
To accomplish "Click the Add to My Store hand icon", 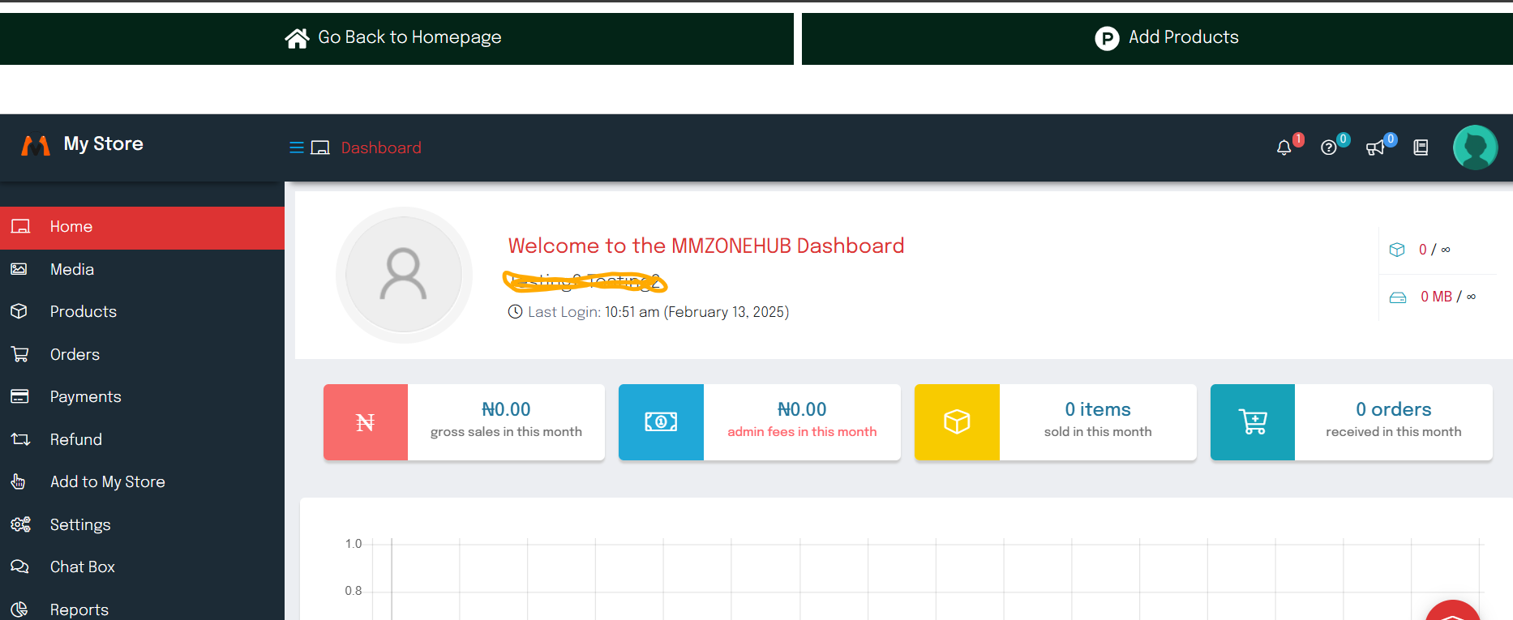I will point(19,481).
